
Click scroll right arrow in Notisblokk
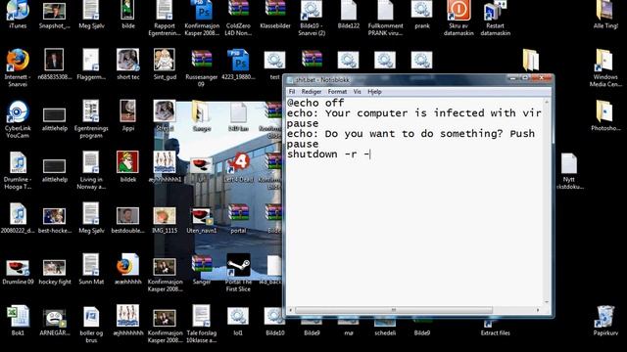click(538, 310)
